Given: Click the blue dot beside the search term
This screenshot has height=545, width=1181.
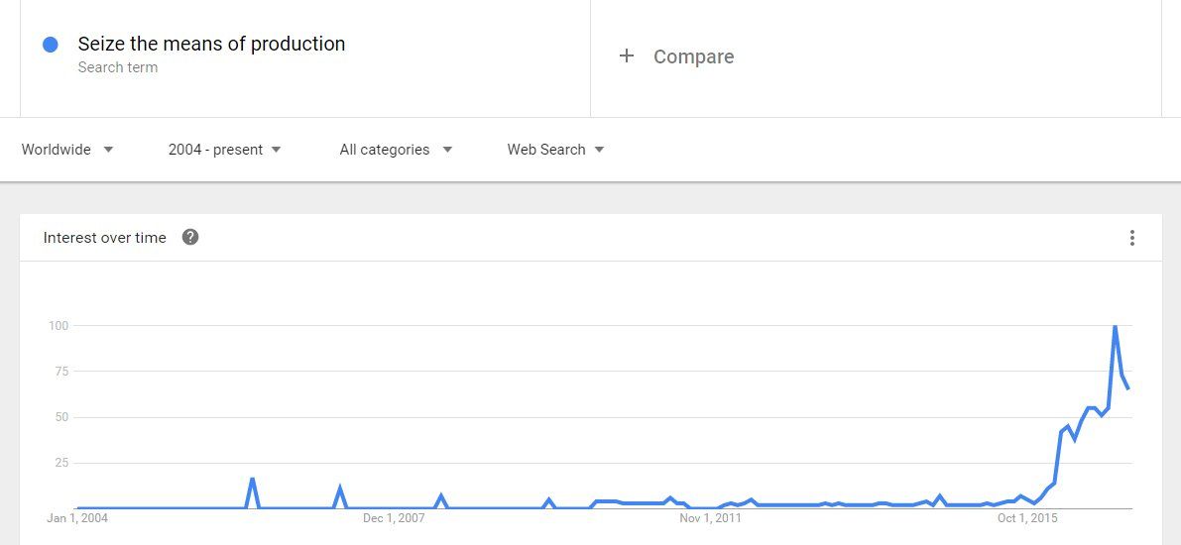Looking at the screenshot, I should [x=51, y=45].
